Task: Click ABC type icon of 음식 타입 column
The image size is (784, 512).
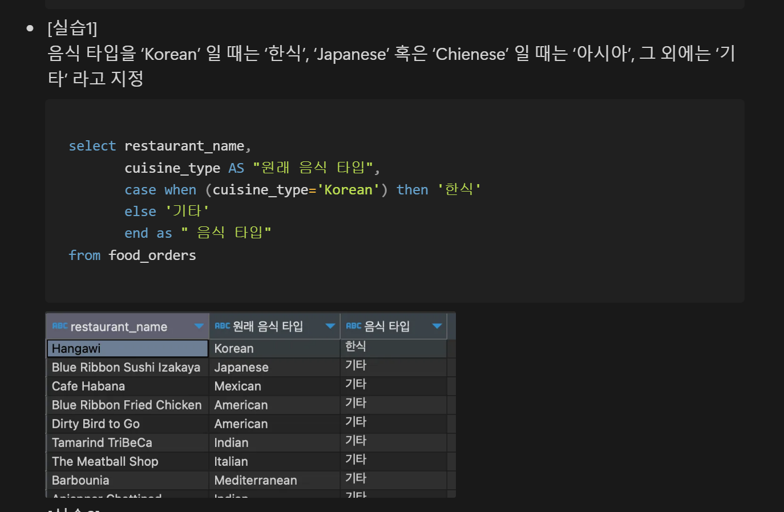Action: coord(354,326)
